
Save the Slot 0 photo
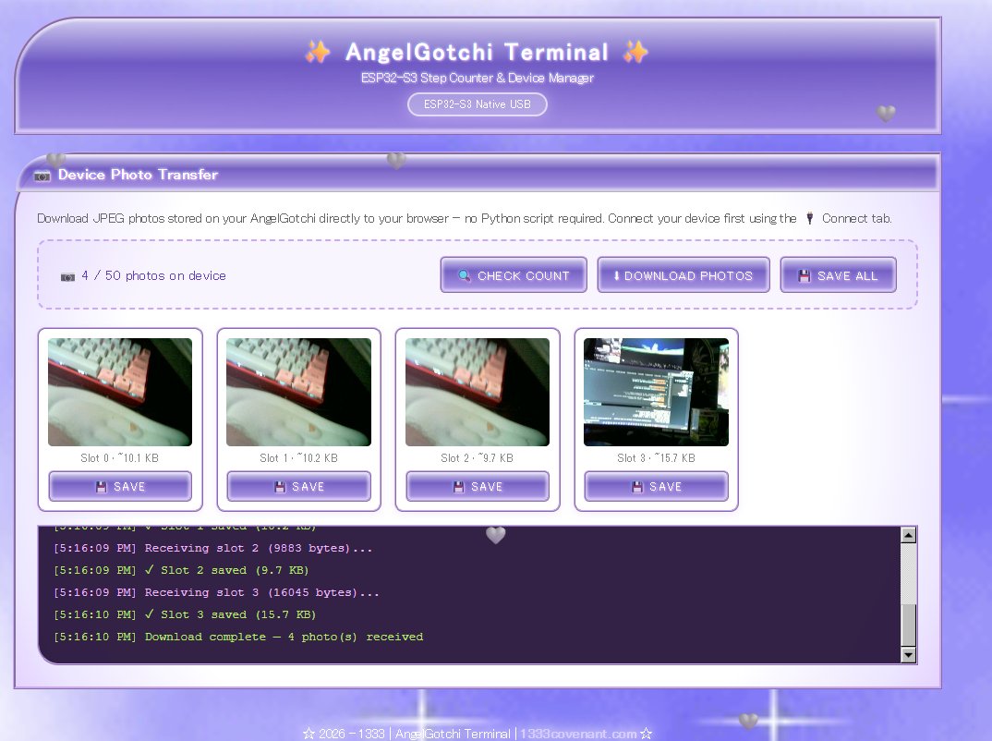120,487
